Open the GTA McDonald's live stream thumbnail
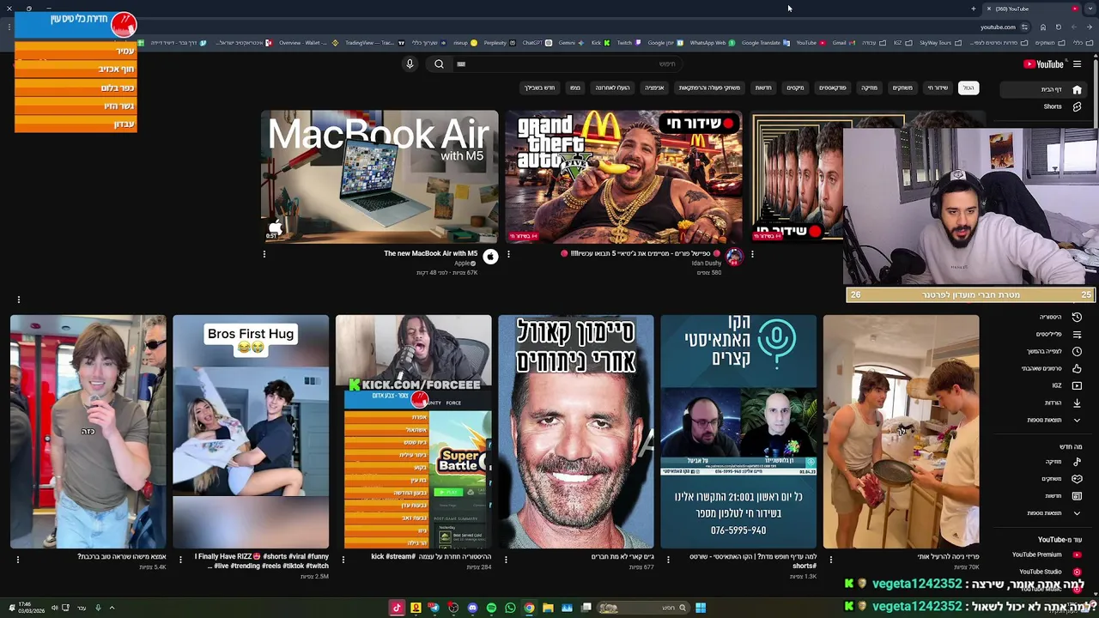The height and width of the screenshot is (618, 1099). pyautogui.click(x=623, y=176)
